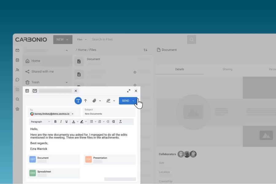
Task: Click the email body text area
Action: click(81, 139)
